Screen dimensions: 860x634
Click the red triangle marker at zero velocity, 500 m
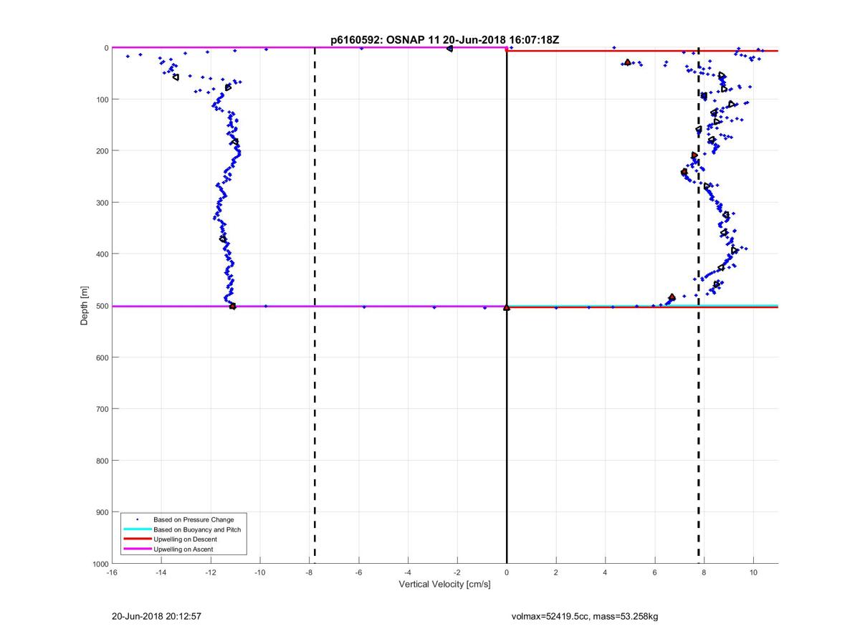click(507, 307)
